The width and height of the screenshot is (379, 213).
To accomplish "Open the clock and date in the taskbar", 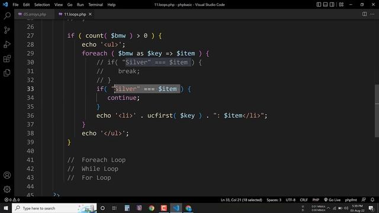I will pyautogui.click(x=357, y=208).
